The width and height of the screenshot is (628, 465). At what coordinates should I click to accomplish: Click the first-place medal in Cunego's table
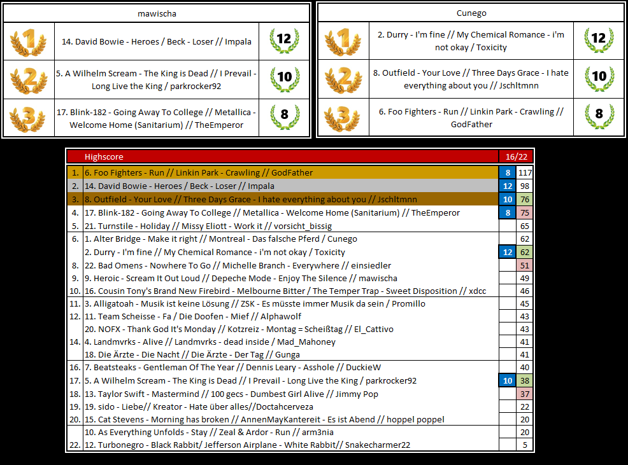coord(343,41)
